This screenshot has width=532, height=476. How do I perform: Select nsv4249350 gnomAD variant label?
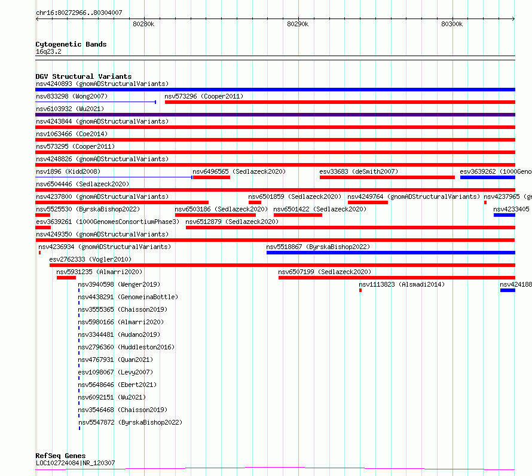(102, 234)
